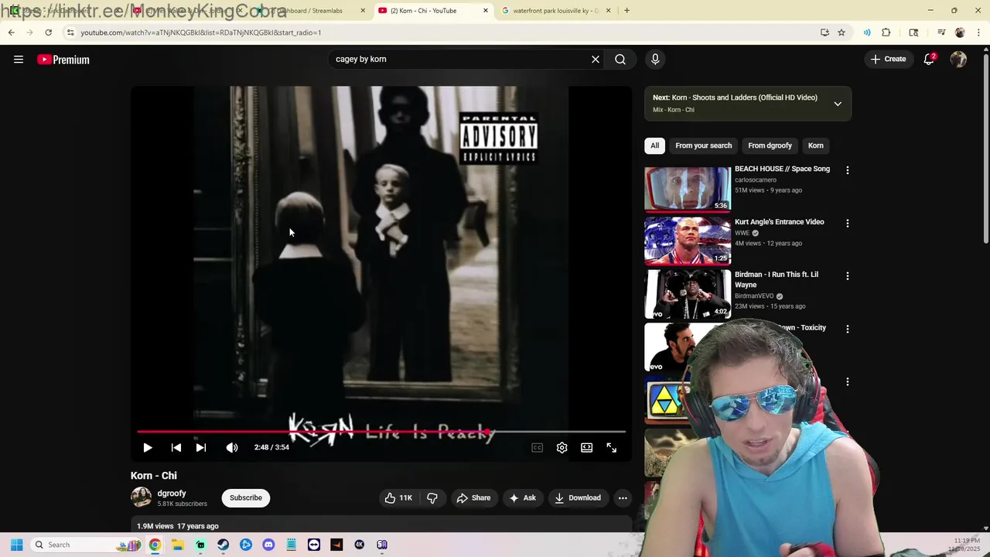
Task: Open Discord from taskbar
Action: [268, 545]
